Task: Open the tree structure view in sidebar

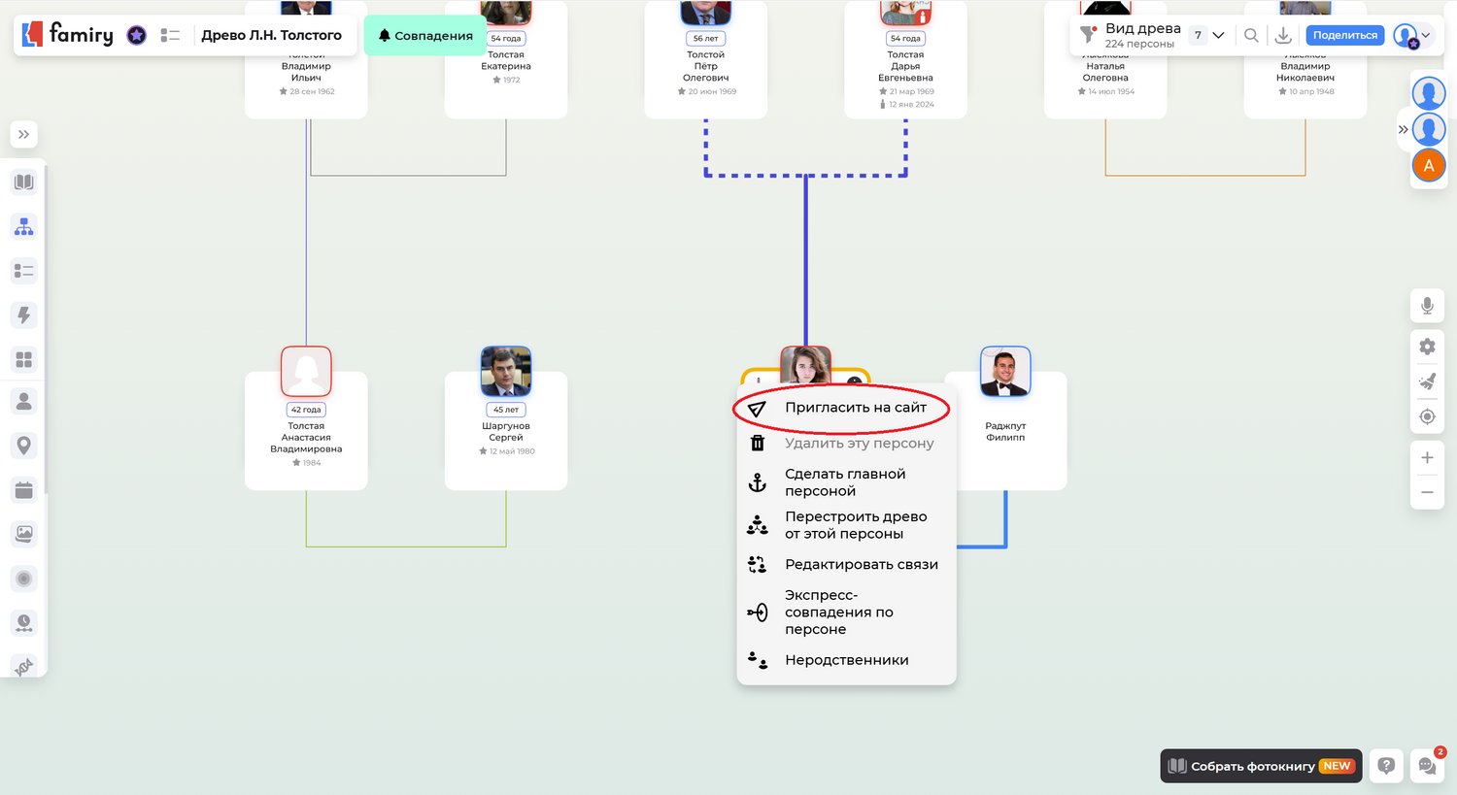Action: tap(24, 226)
